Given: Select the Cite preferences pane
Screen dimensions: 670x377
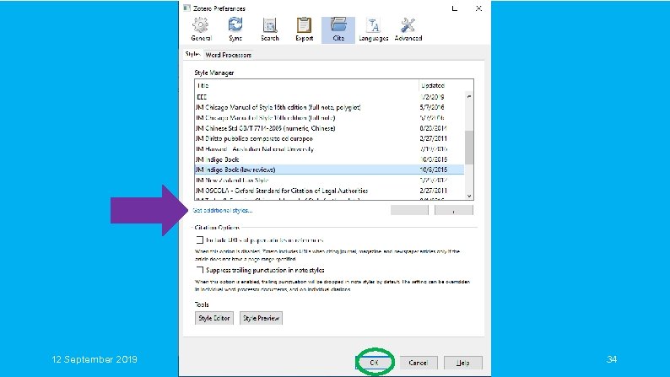Looking at the screenshot, I should click(x=338, y=30).
